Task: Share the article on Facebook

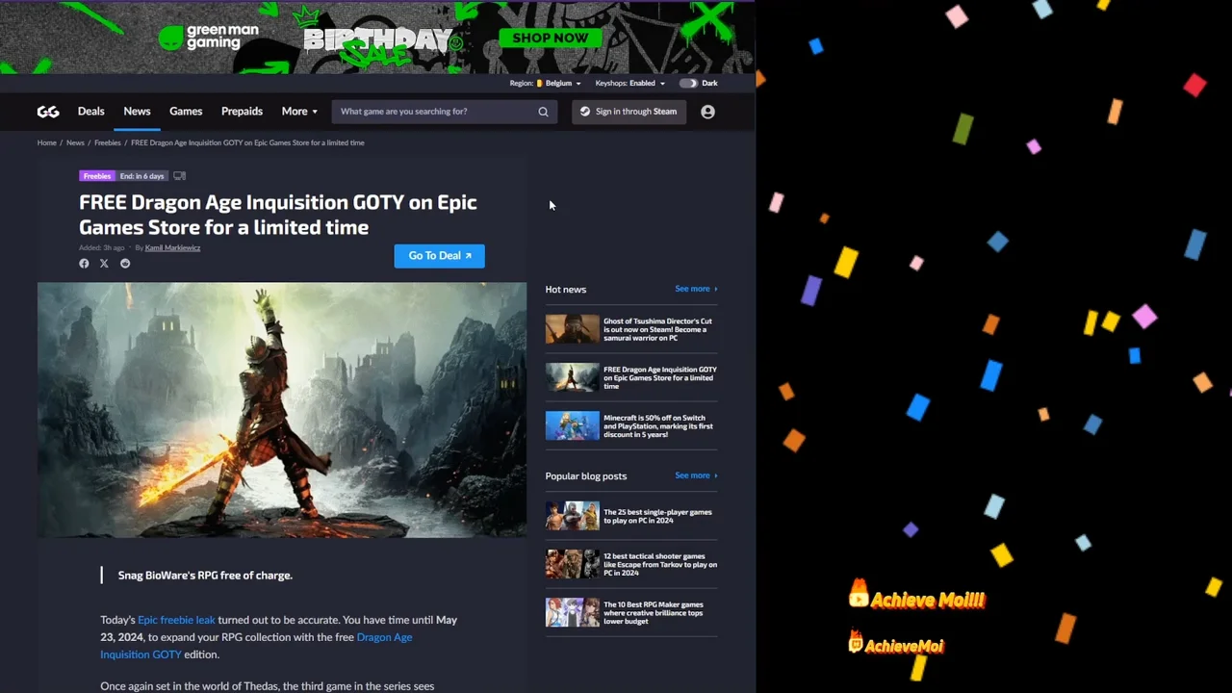Action: click(x=84, y=264)
